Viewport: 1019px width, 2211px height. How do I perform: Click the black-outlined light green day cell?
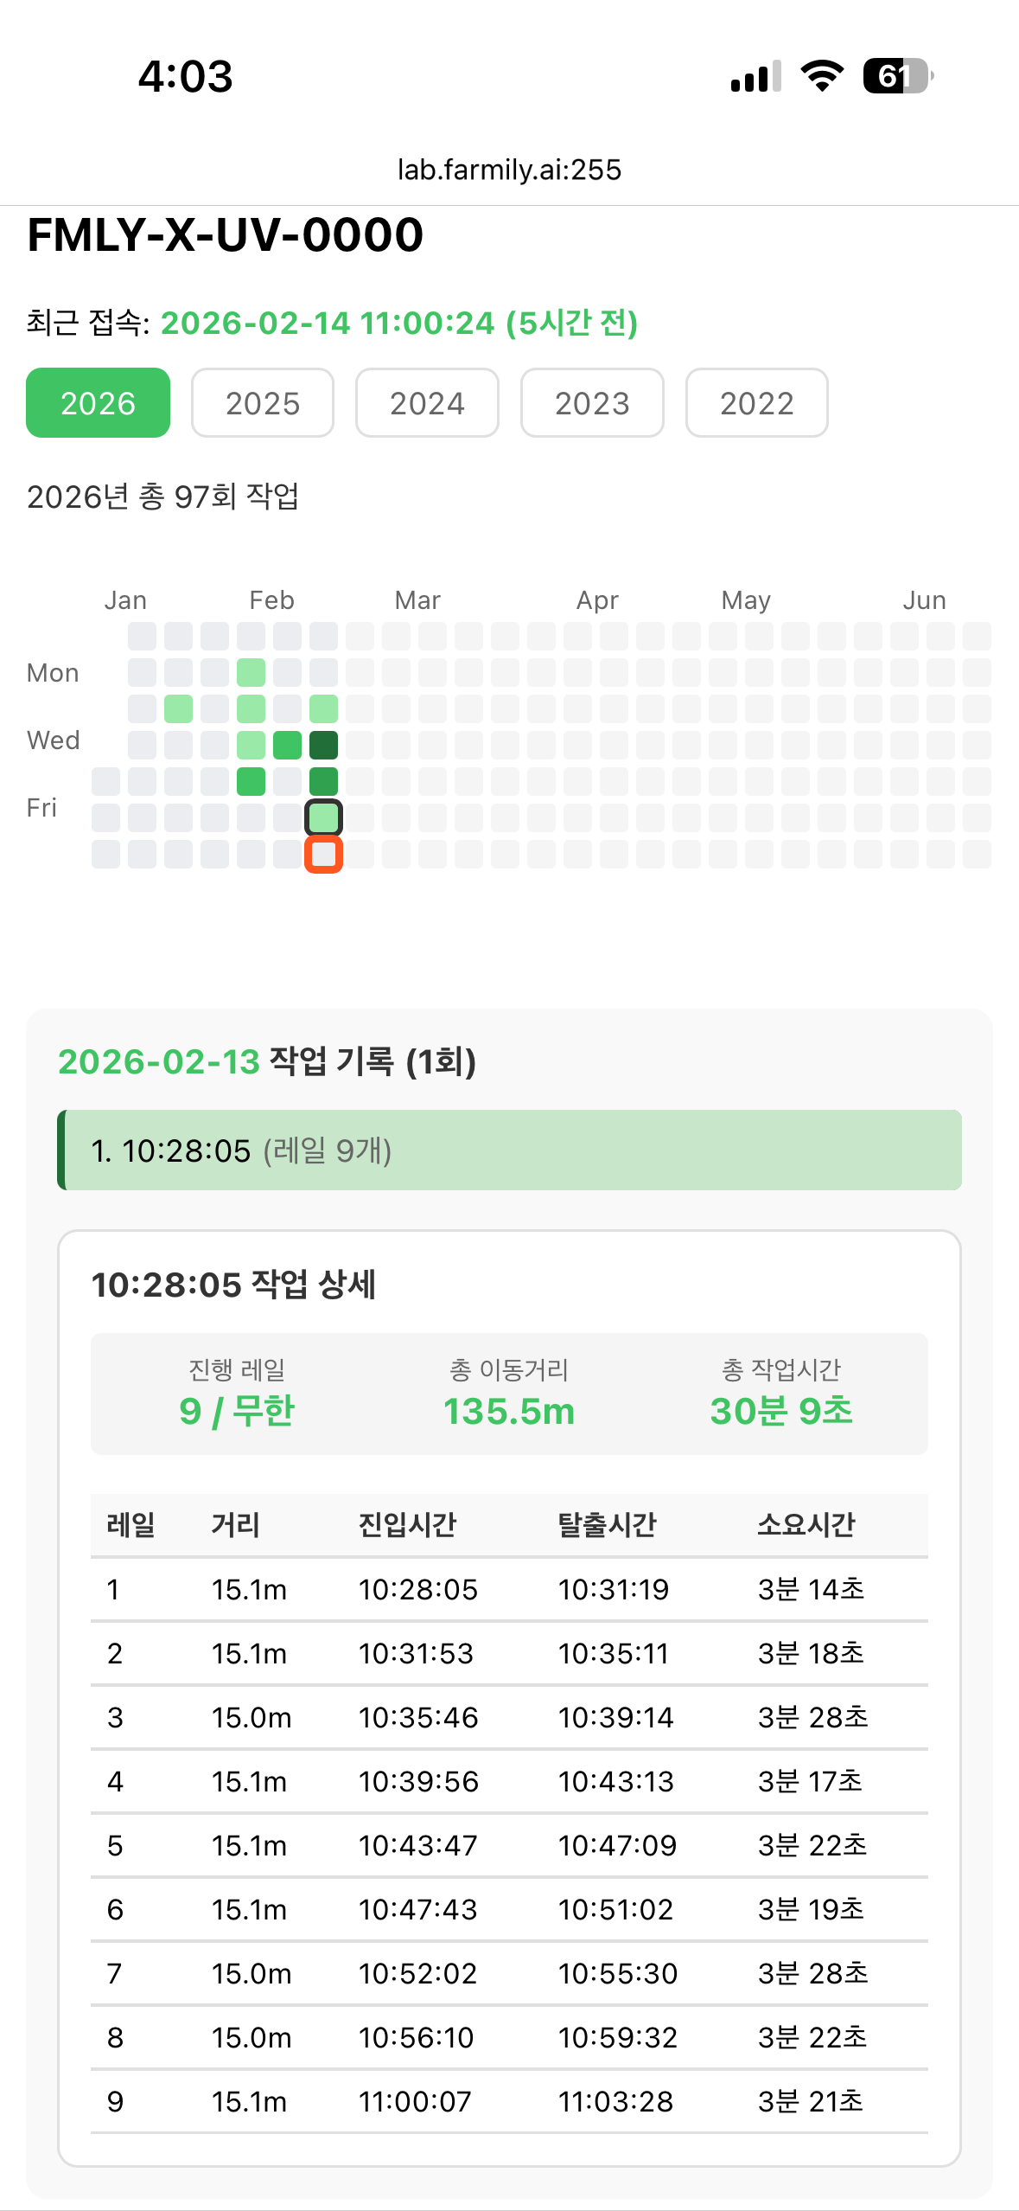point(323,817)
